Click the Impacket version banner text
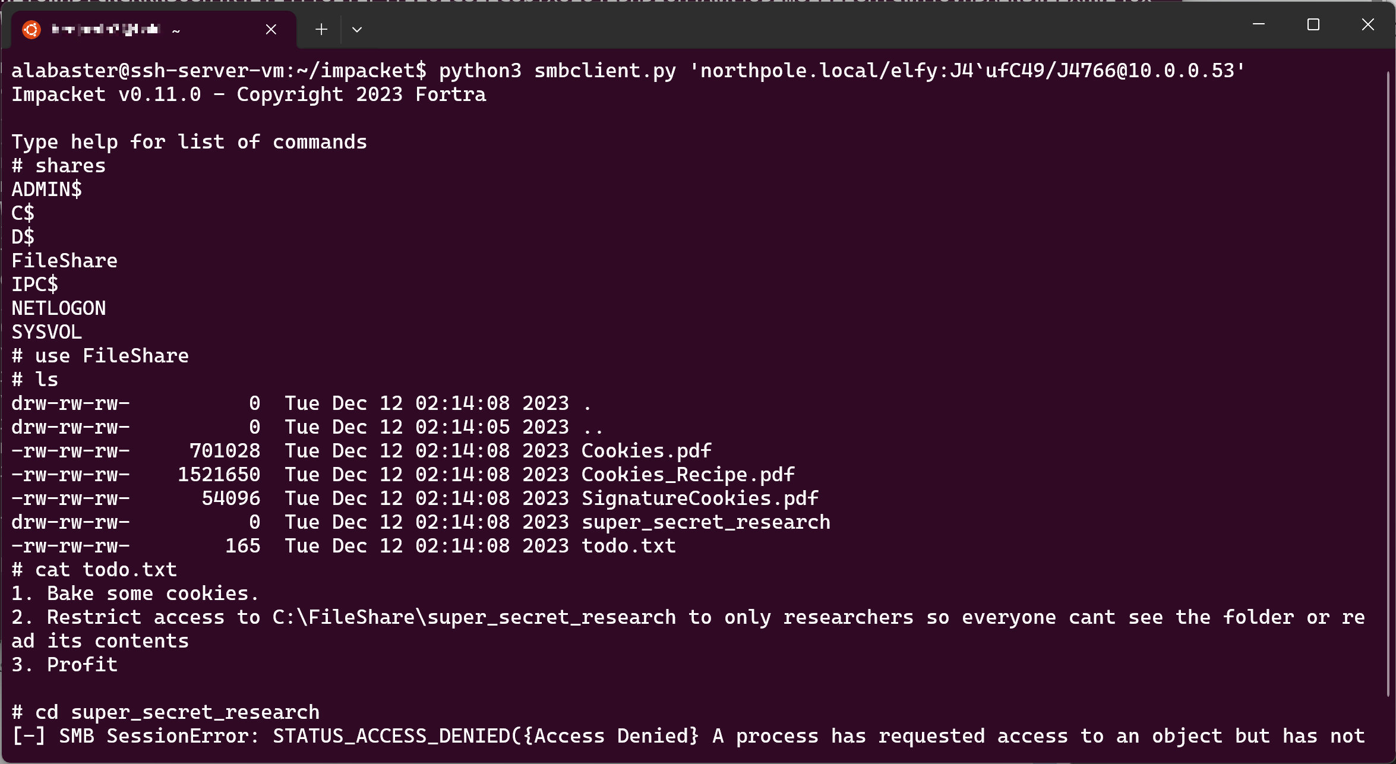The image size is (1396, 764). tap(248, 94)
